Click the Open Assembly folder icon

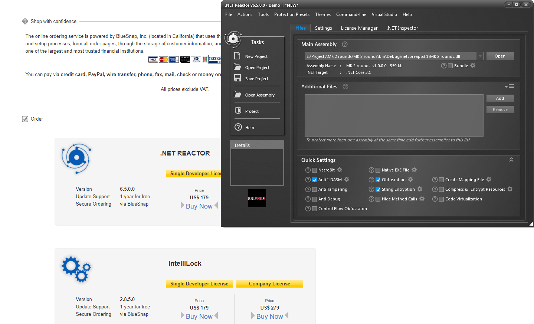tap(237, 94)
